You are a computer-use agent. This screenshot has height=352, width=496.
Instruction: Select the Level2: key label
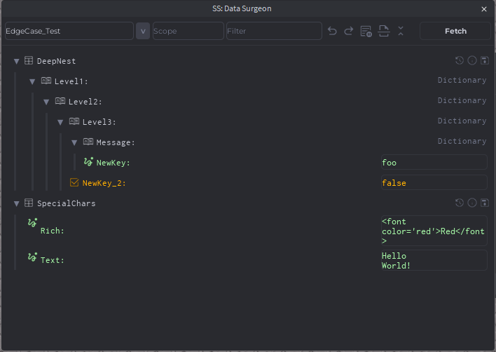tap(85, 102)
